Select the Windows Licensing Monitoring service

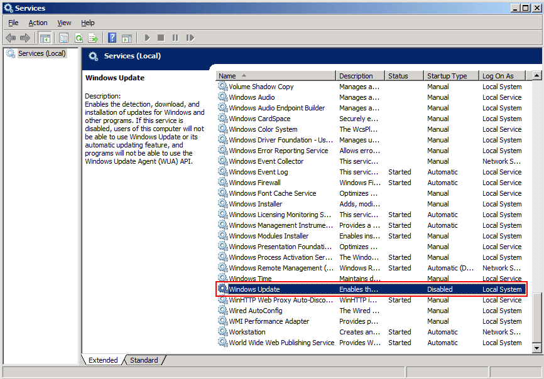[280, 215]
